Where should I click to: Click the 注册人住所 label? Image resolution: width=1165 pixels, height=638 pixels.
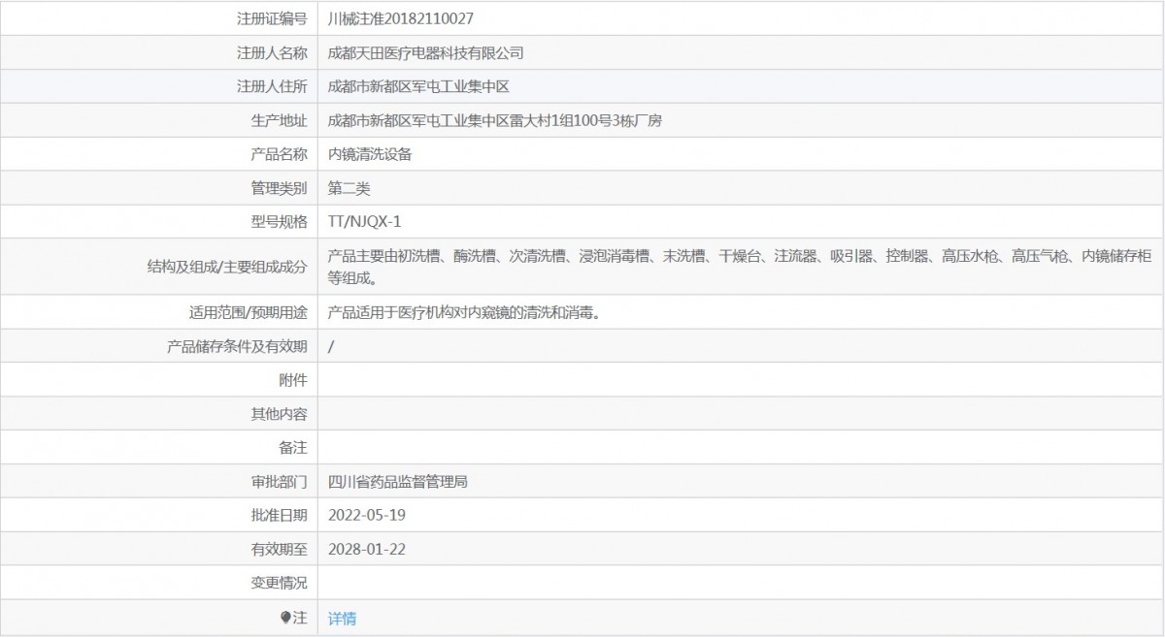point(272,86)
